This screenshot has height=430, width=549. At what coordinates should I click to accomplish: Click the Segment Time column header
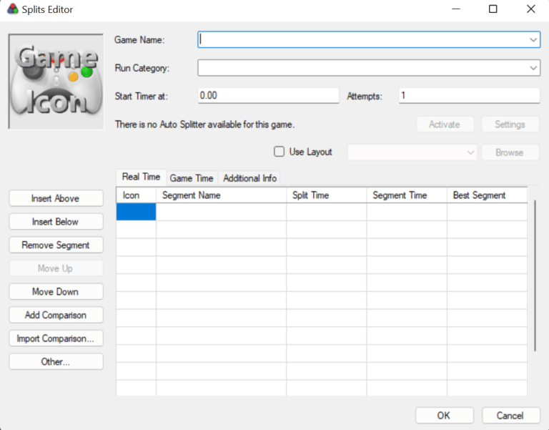(407, 195)
